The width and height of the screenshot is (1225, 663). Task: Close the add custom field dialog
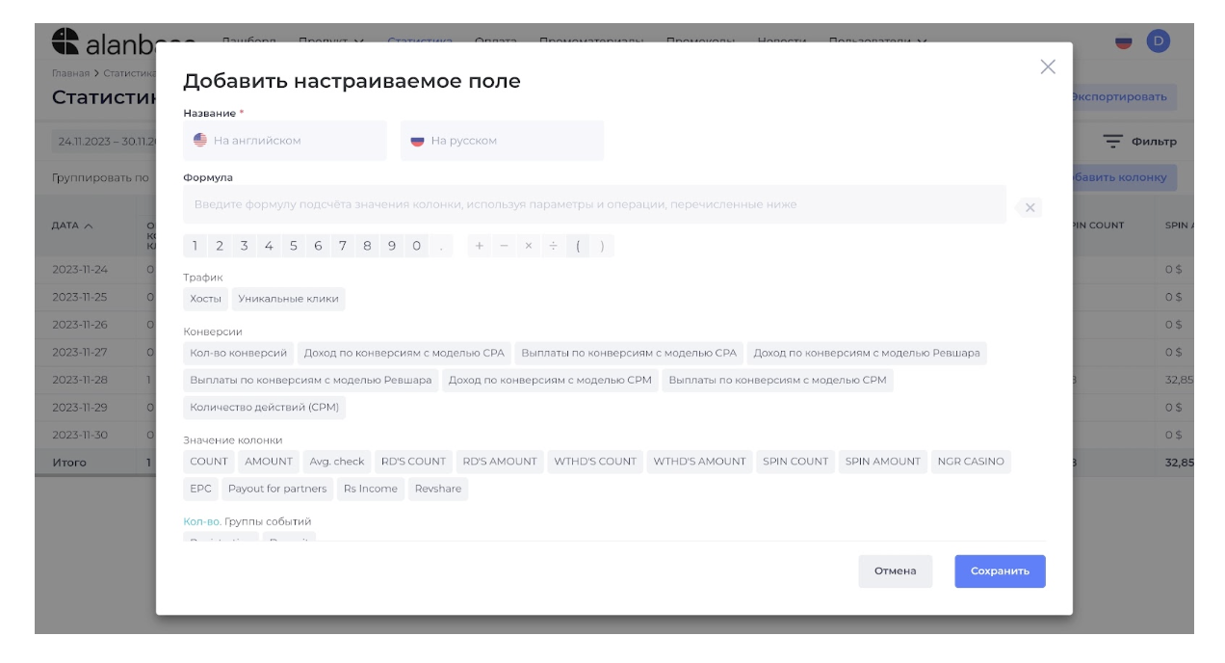[1048, 66]
